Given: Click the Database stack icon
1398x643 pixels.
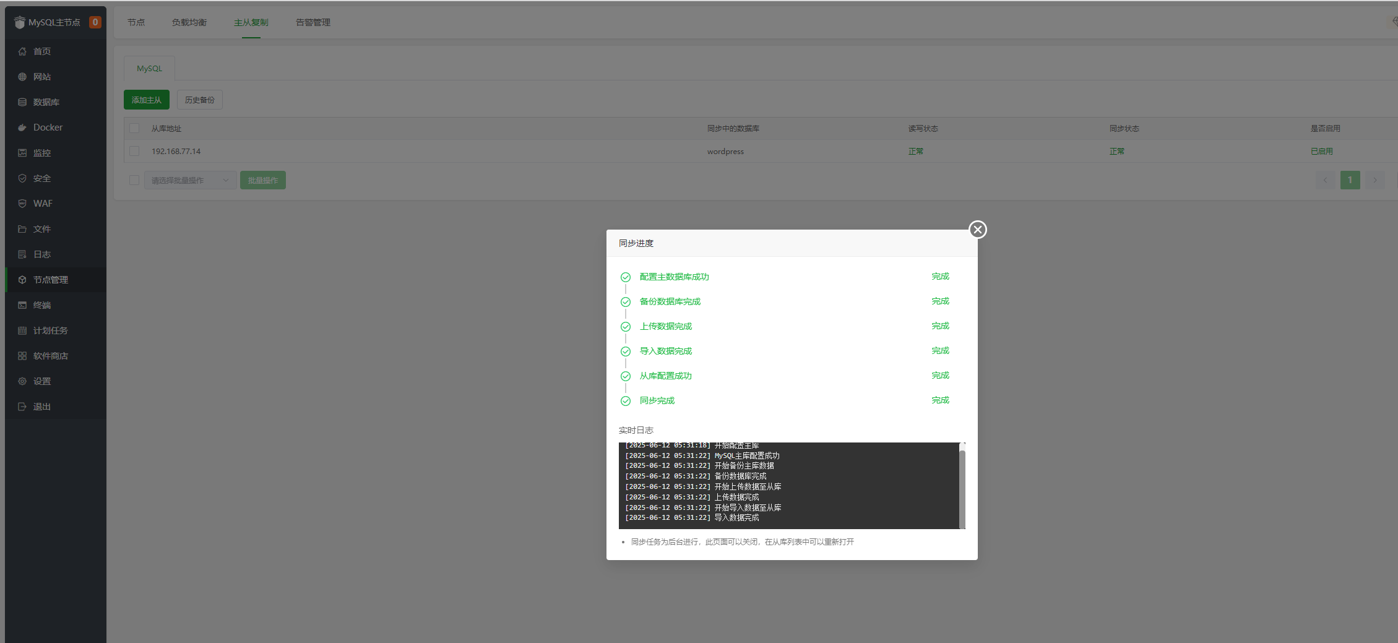Looking at the screenshot, I should (x=22, y=102).
